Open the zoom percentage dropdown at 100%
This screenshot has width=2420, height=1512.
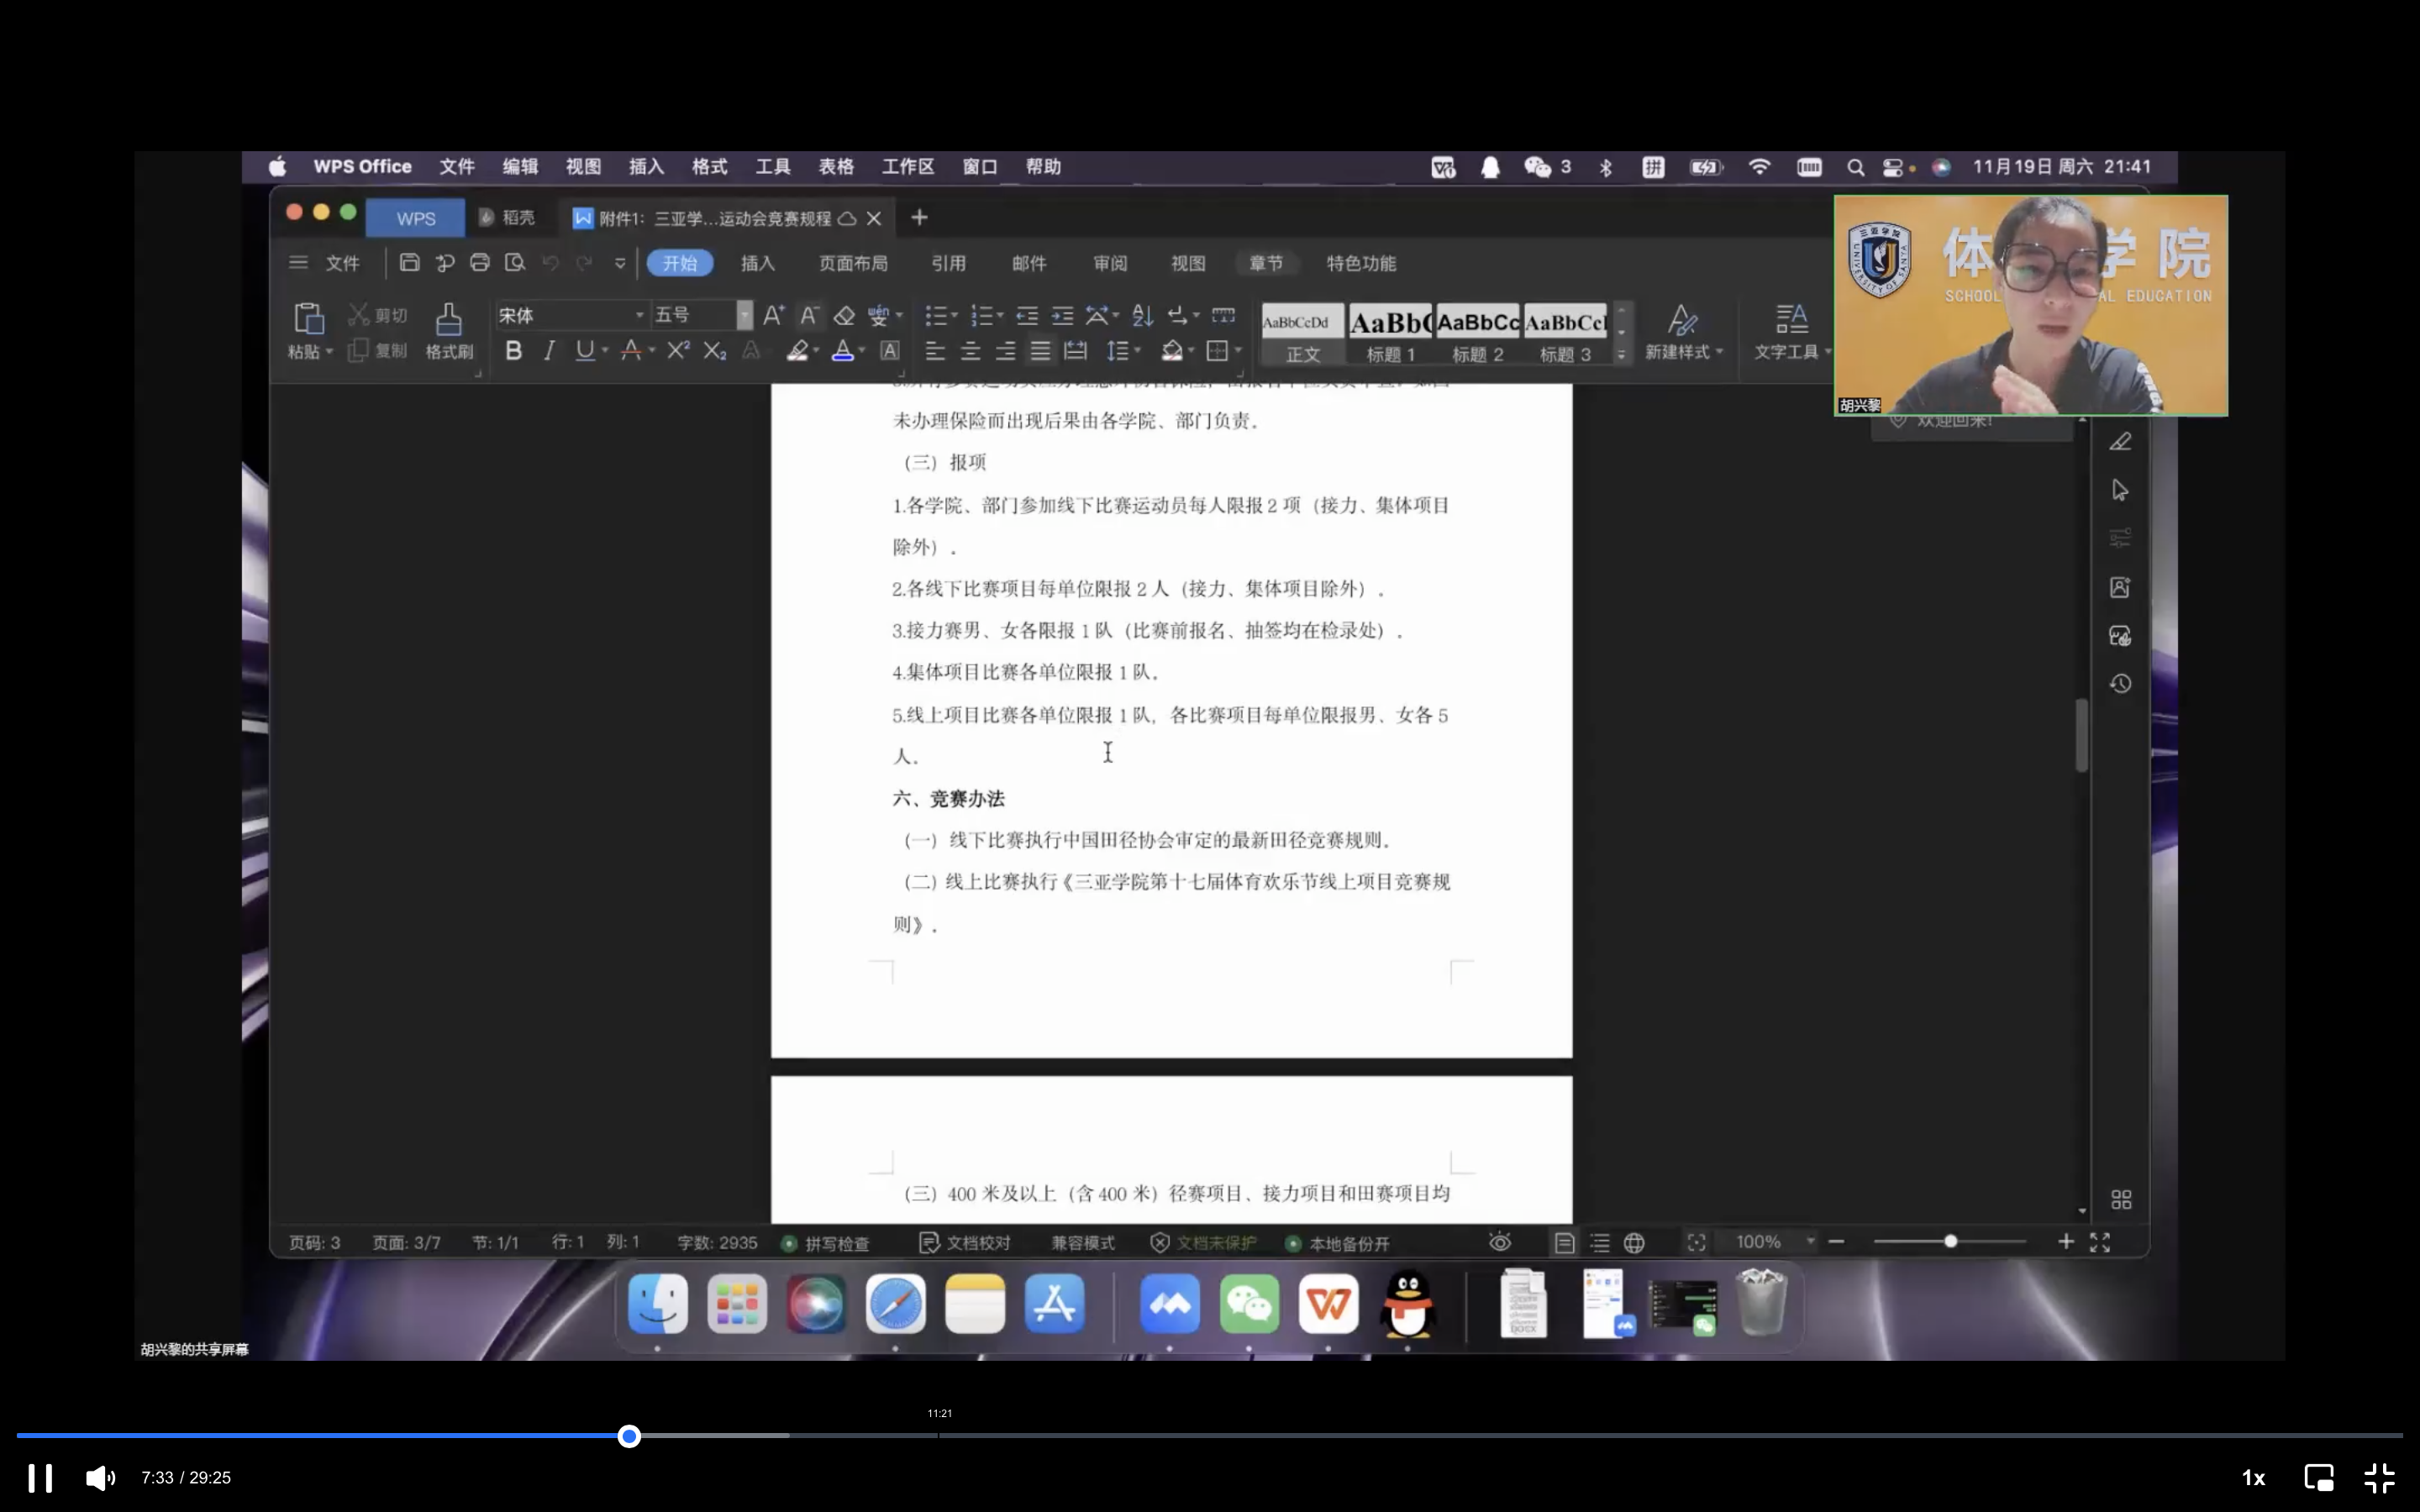1810,1242
